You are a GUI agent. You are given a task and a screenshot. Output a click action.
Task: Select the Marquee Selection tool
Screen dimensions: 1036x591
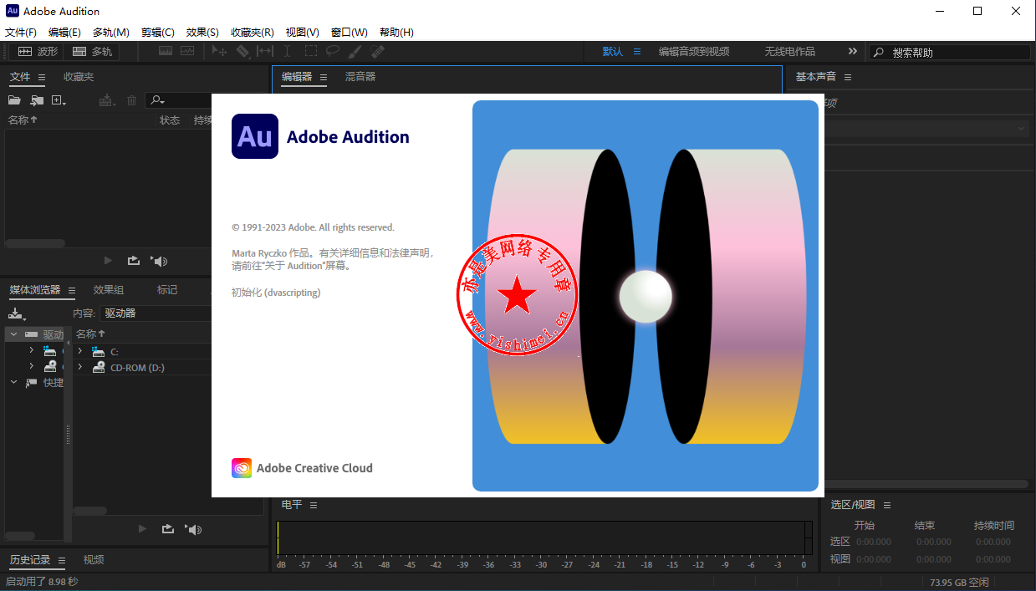point(310,51)
